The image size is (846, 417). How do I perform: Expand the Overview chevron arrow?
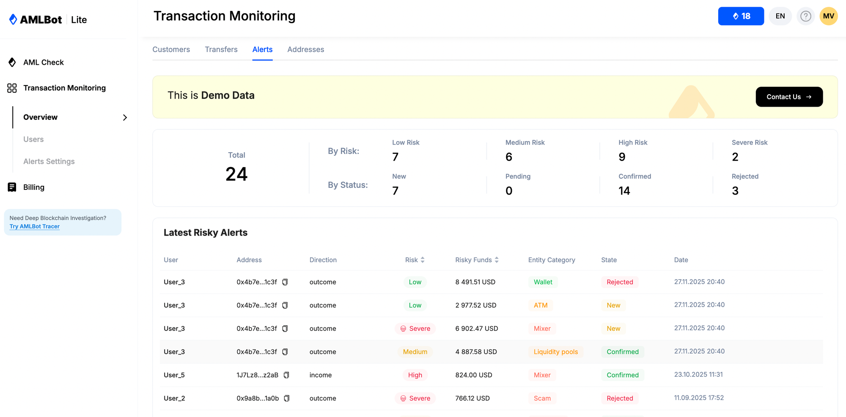(x=125, y=118)
